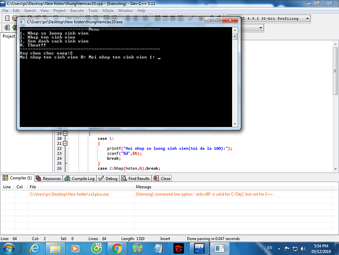Collapse the code fold at line 21
Screen dimensions: 339x255
click(x=65, y=143)
